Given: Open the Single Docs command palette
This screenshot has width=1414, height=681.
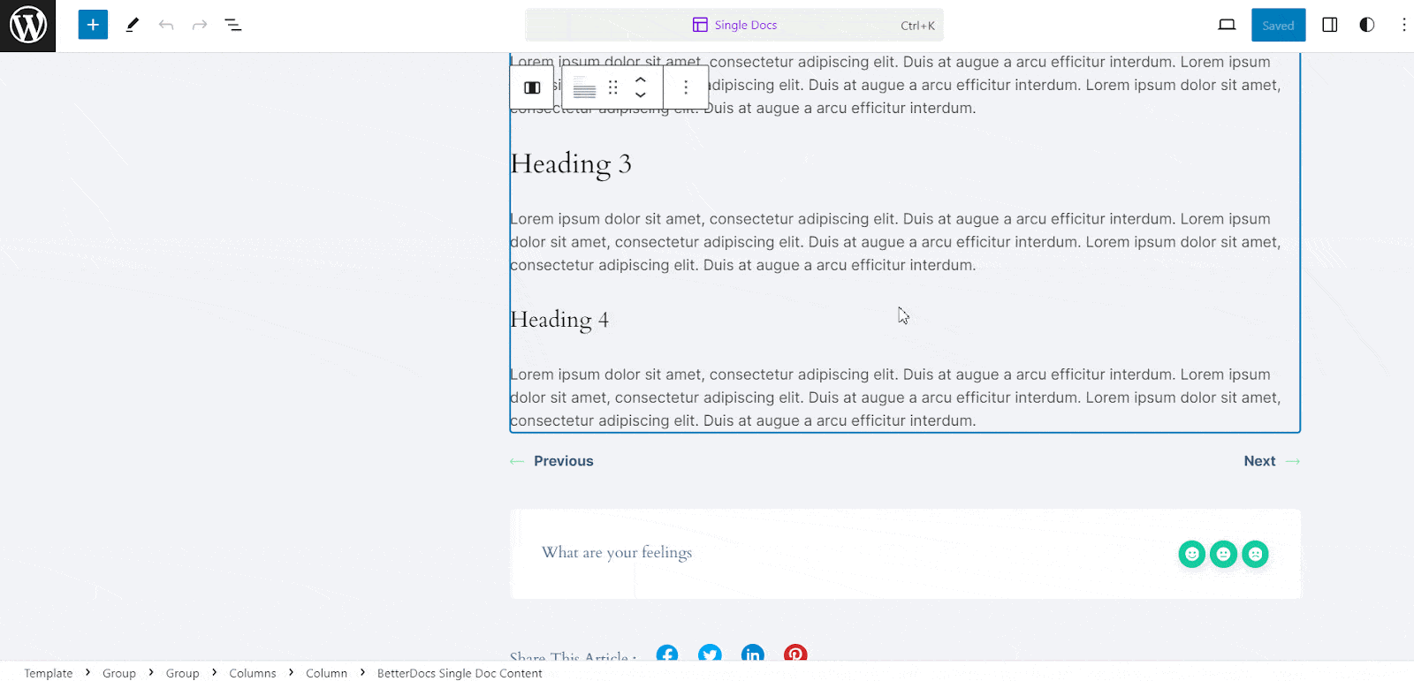Looking at the screenshot, I should point(734,25).
